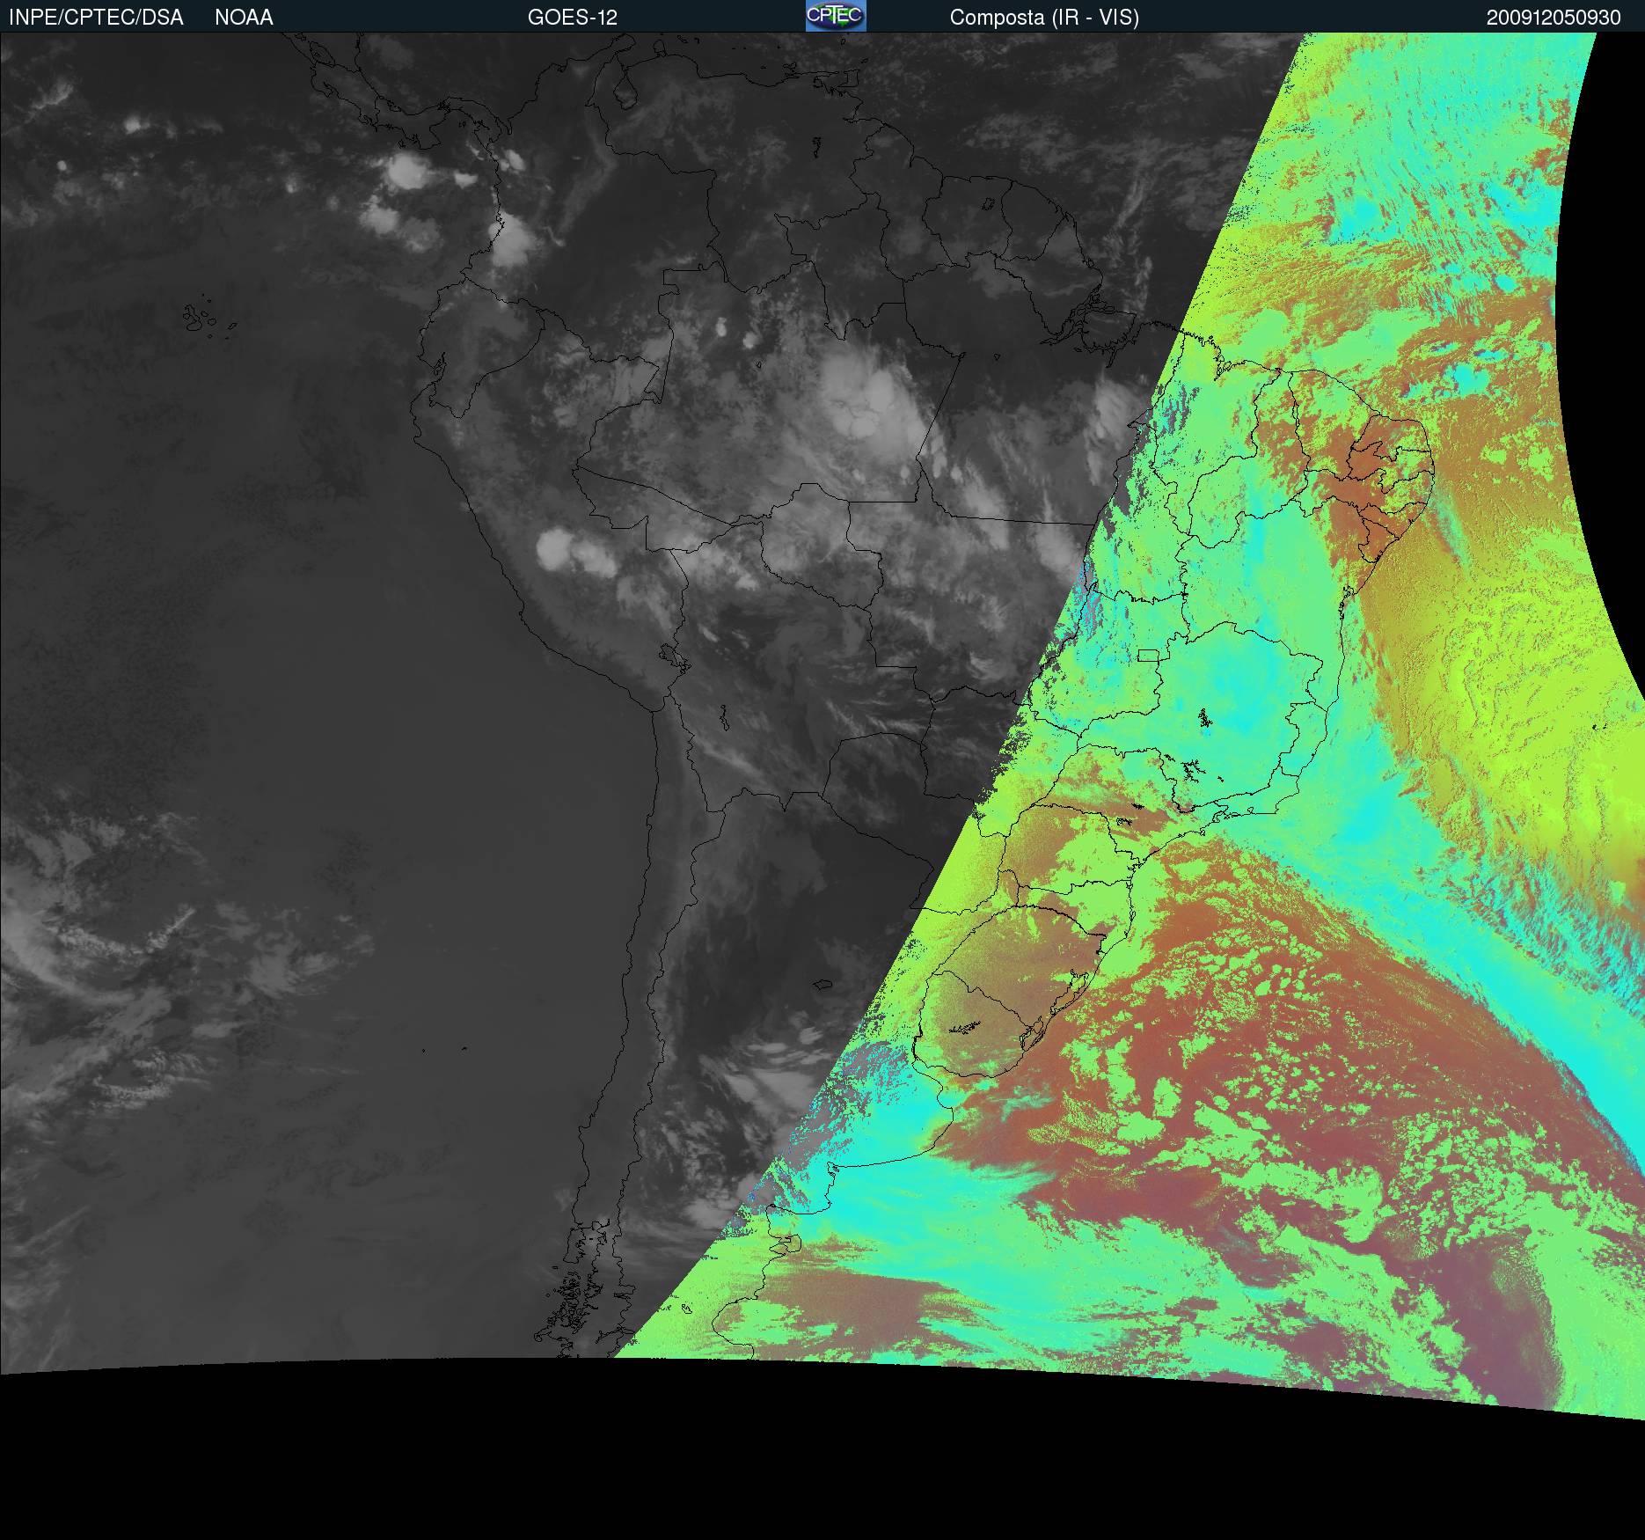Viewport: 1645px width, 1540px height.
Task: Click the INPE/CPTEC/DSA label
Action: tap(96, 18)
